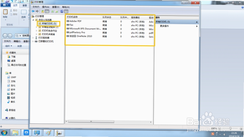Click the Paint zoom-in plus button

tap(241, 129)
